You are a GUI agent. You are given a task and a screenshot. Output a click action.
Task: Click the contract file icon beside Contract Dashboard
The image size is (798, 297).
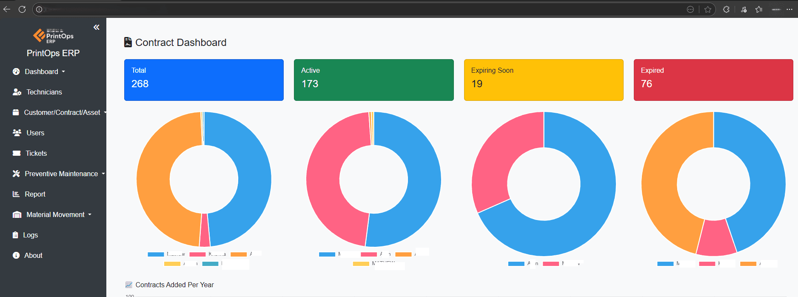coord(128,42)
